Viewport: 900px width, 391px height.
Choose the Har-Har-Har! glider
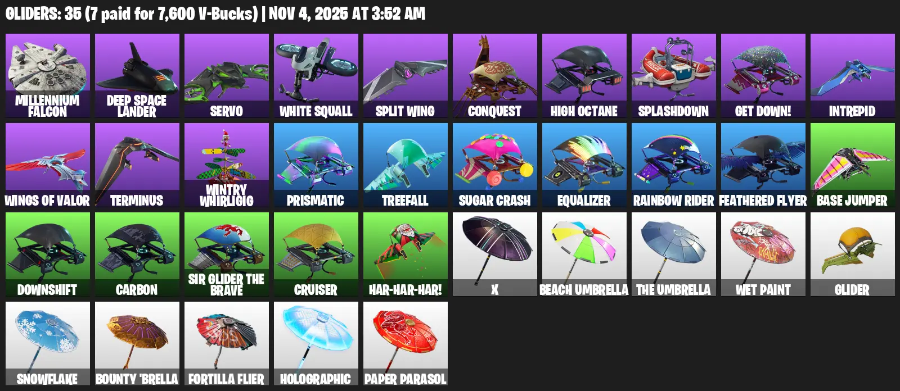[x=406, y=254]
